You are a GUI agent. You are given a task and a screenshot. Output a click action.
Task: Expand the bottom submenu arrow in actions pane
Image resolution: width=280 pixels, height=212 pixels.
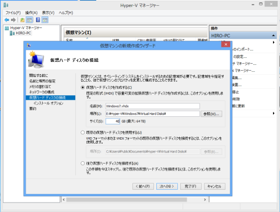coord(274,113)
